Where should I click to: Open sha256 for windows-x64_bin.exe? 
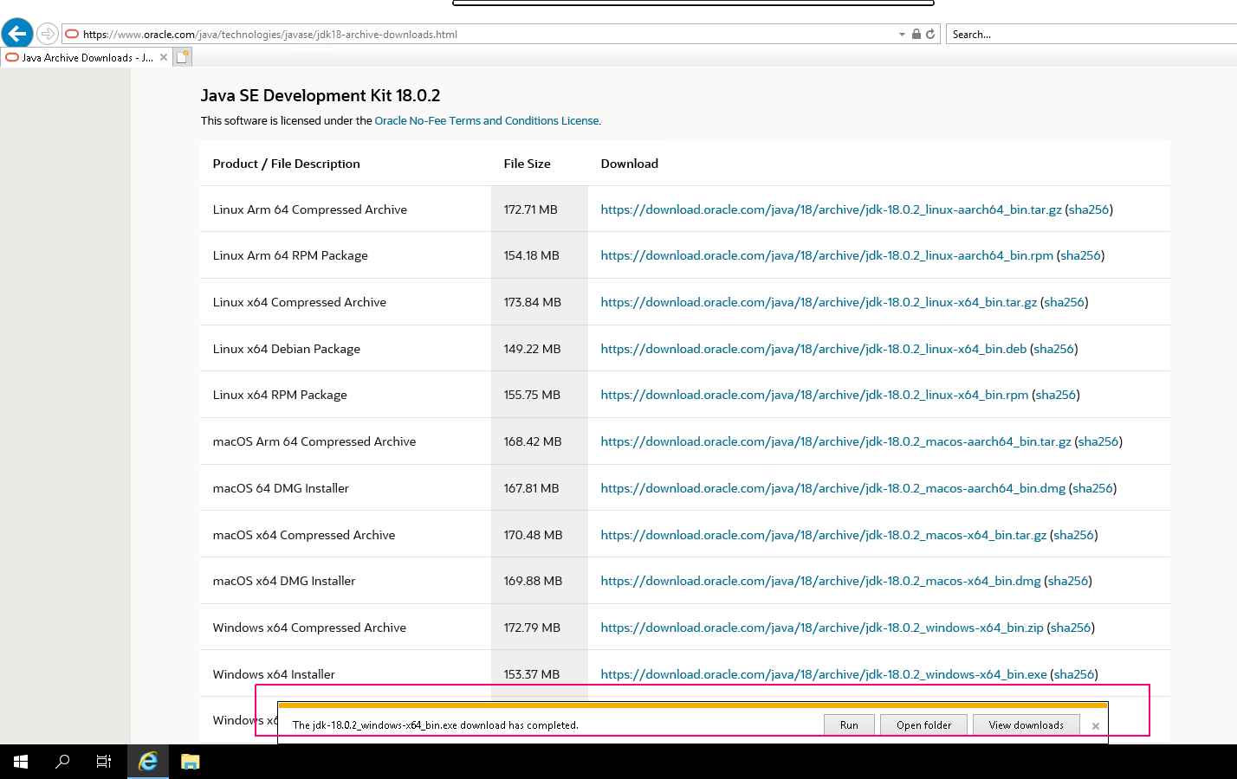point(1074,674)
